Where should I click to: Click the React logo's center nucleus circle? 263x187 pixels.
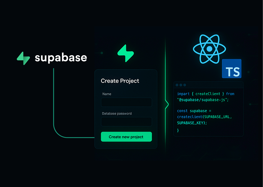pyautogui.click(x=209, y=48)
